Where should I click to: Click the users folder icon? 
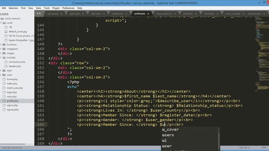pyautogui.click(x=4, y=75)
